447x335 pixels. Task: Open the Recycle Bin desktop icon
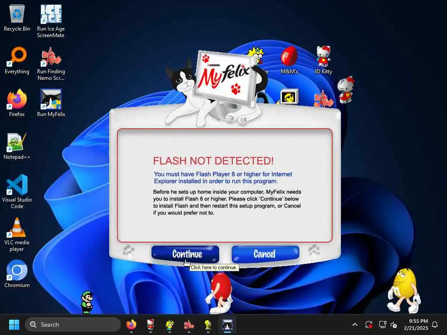pyautogui.click(x=17, y=18)
